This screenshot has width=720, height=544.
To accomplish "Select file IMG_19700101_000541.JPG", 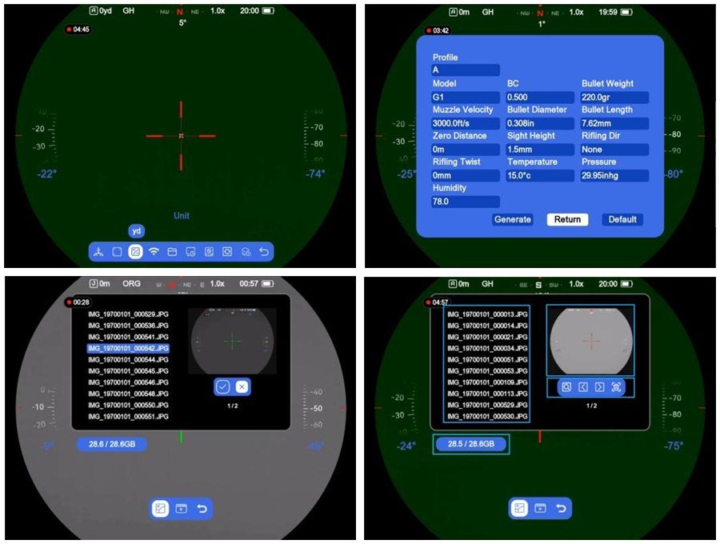I will [128, 337].
